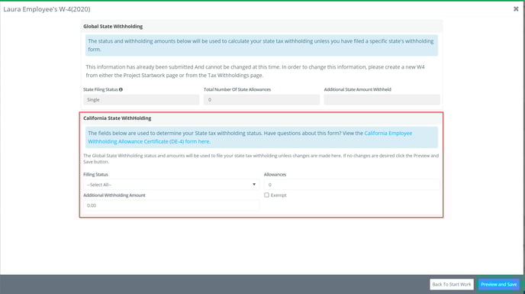525x294 pixels.
Task: Tick the Exempt checkbox
Action: point(266,195)
